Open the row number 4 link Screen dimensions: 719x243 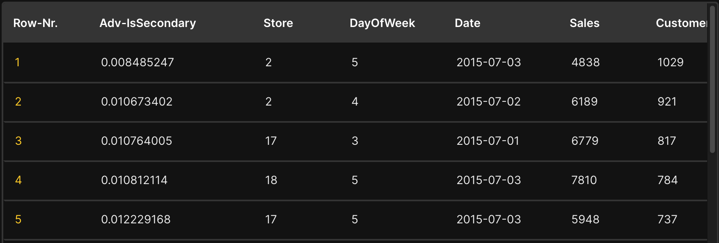point(18,180)
